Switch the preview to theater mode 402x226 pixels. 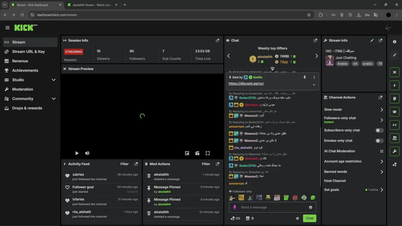click(197, 153)
